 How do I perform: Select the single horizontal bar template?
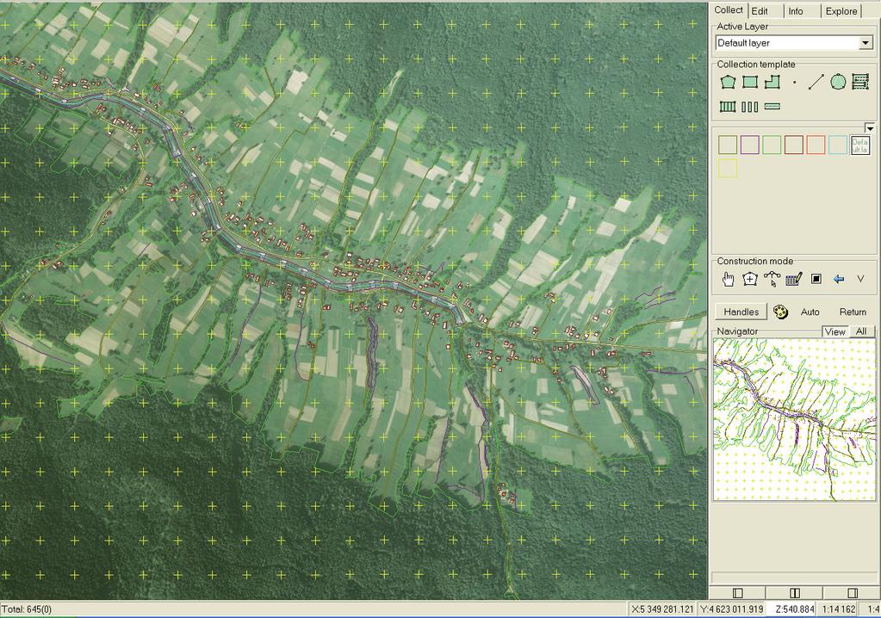[772, 106]
